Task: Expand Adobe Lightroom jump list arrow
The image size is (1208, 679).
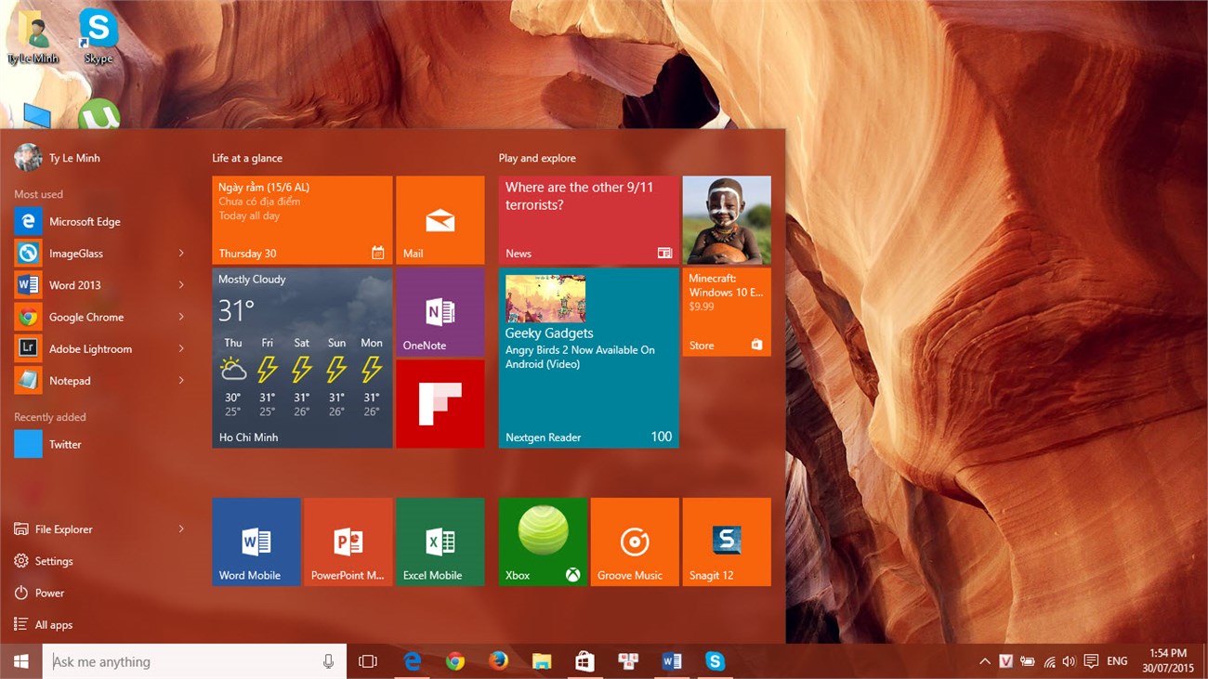Action: pos(181,348)
